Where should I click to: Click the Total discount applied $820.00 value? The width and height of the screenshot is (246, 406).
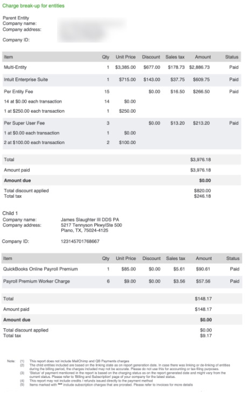pyautogui.click(x=202, y=190)
